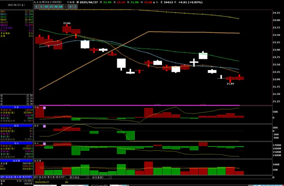Select the 1-minute timeframe button

click(x=36, y=7)
